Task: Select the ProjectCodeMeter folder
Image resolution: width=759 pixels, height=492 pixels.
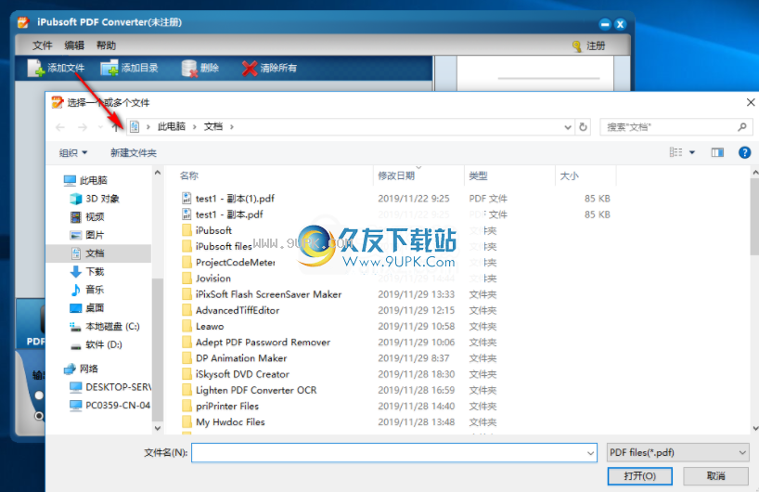Action: [228, 263]
